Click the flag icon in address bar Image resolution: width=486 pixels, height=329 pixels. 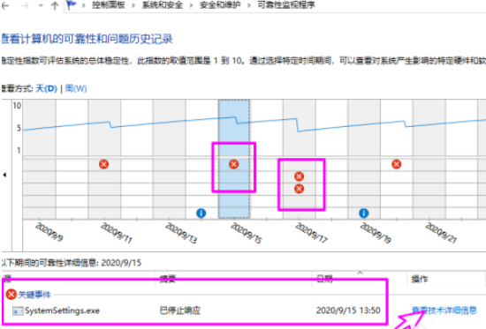click(72, 5)
